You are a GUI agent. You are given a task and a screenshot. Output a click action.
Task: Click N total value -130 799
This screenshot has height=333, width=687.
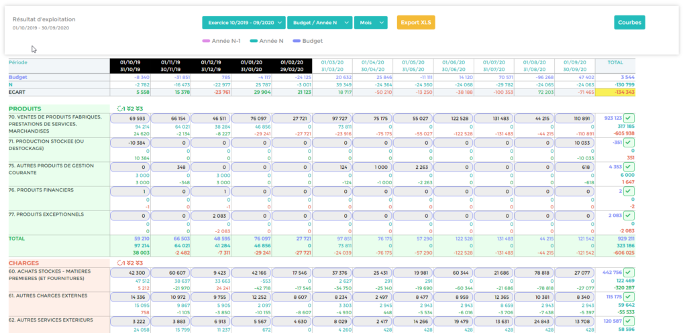pos(624,84)
